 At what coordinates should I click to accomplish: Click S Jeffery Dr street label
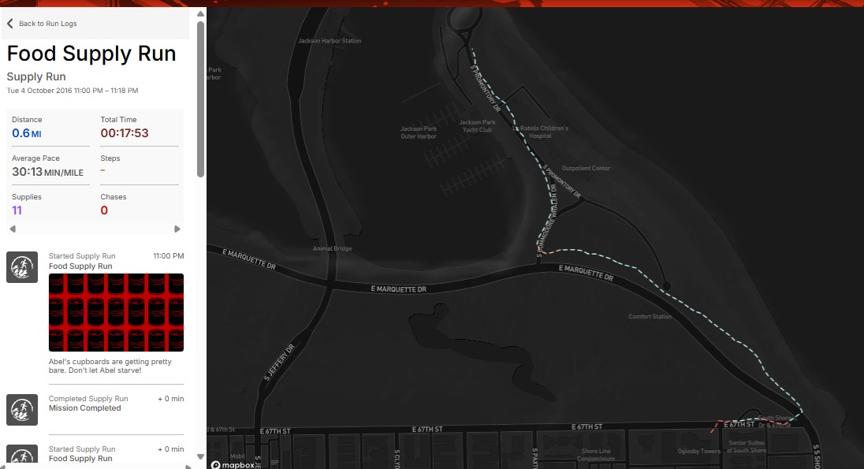pyautogui.click(x=280, y=363)
